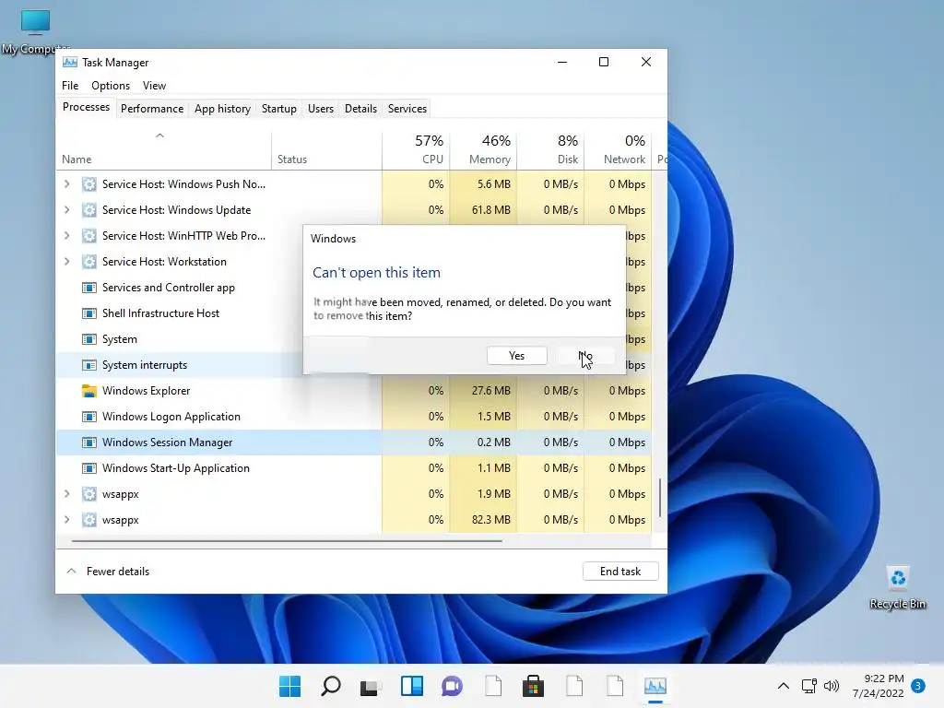This screenshot has width=944, height=708.
Task: Open the clock showing 9:22 PM
Action: [878, 686]
